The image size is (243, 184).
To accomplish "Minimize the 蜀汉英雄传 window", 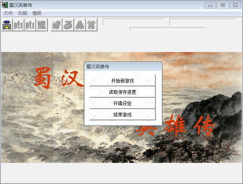I will (210, 5).
